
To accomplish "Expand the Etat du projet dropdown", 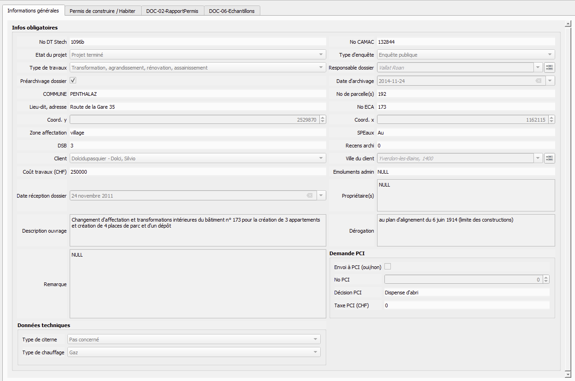I will (321, 55).
